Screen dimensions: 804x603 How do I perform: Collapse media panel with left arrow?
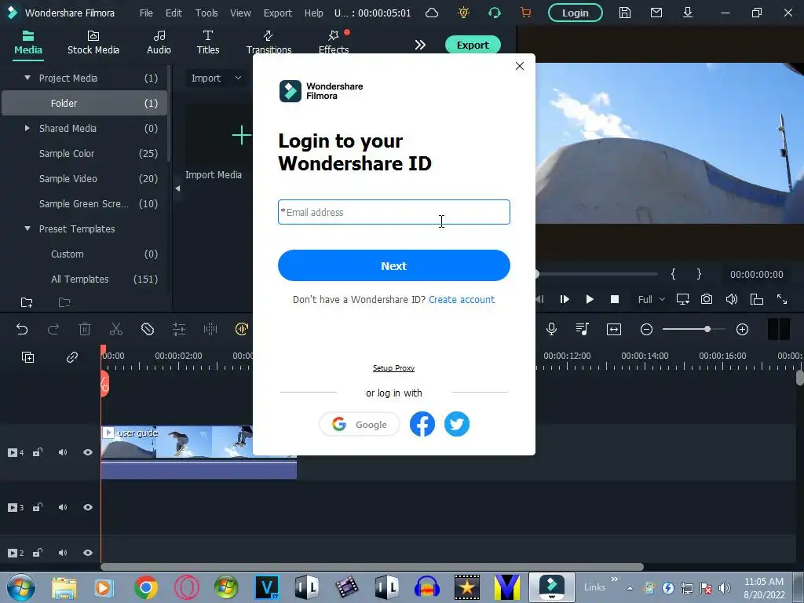pos(178,188)
